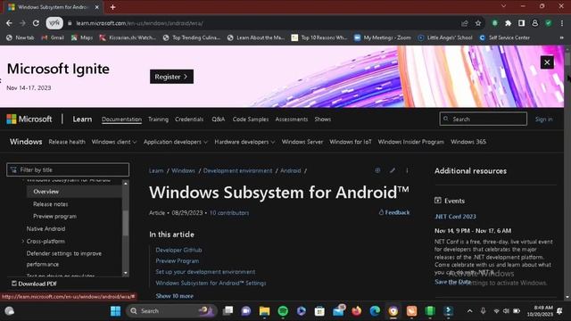Open the Documentation tab
571x321 pixels.
click(121, 119)
